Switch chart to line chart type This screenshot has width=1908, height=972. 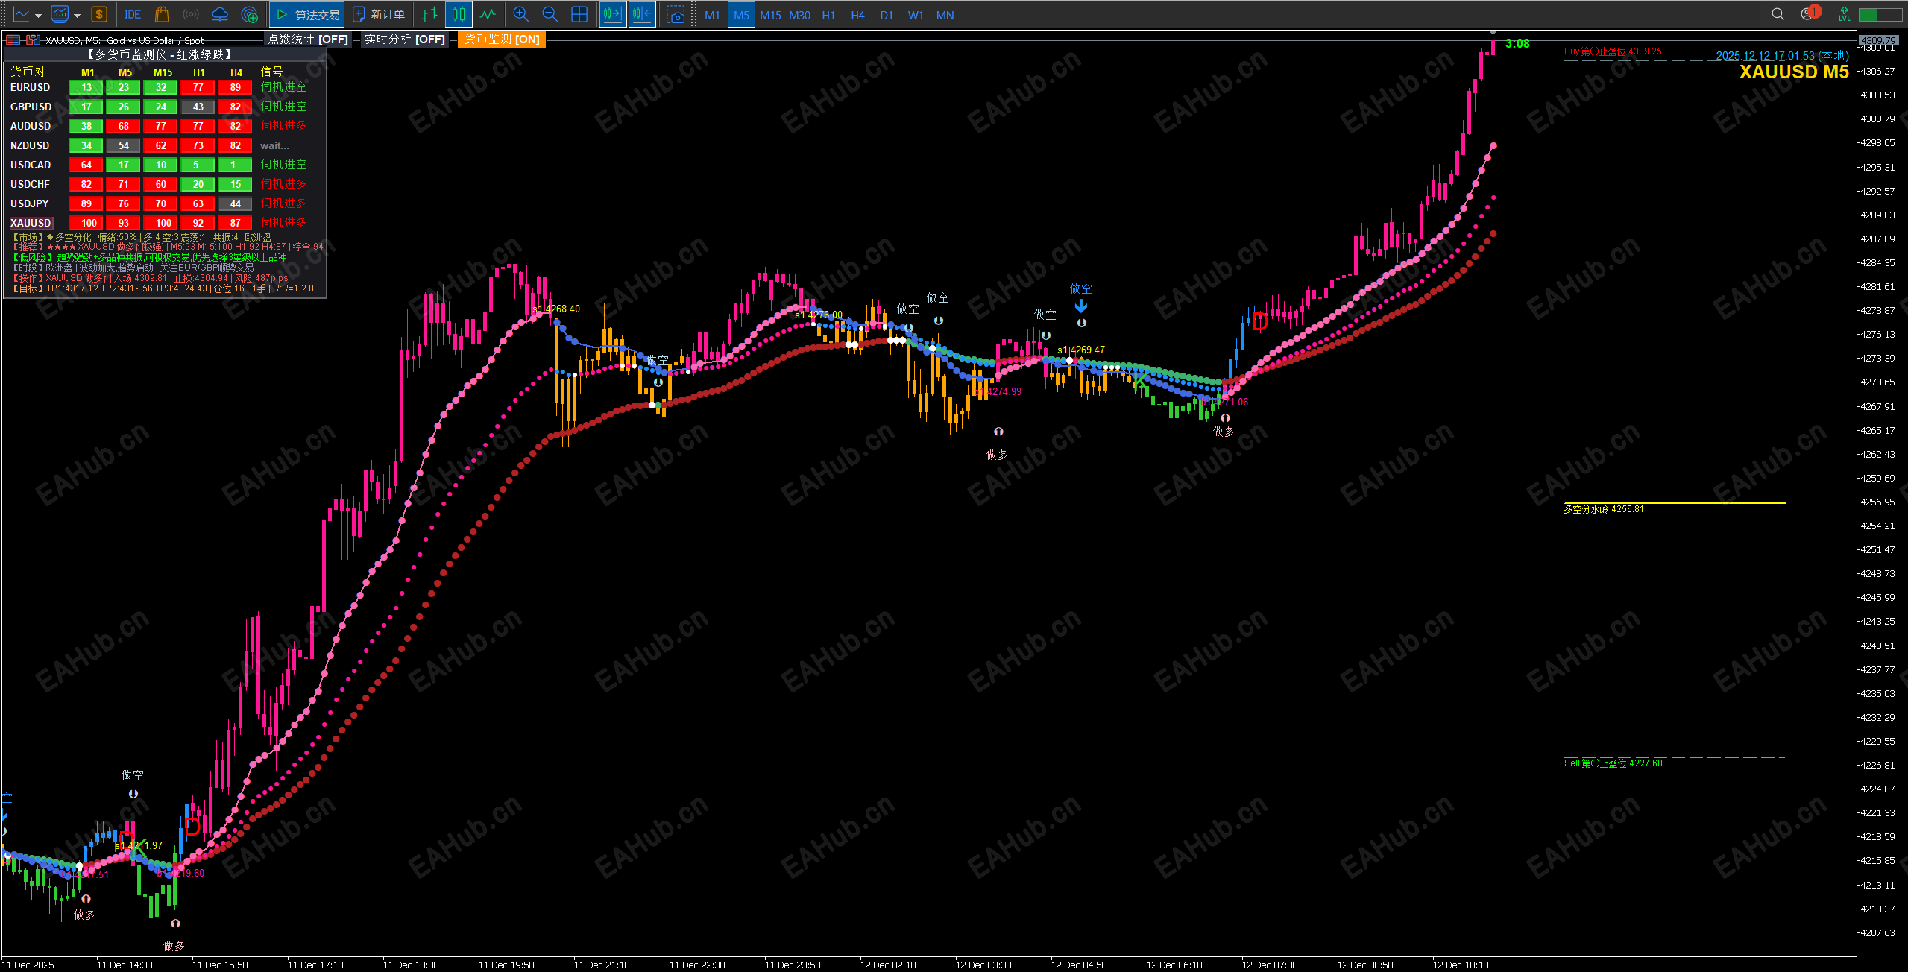(x=488, y=15)
